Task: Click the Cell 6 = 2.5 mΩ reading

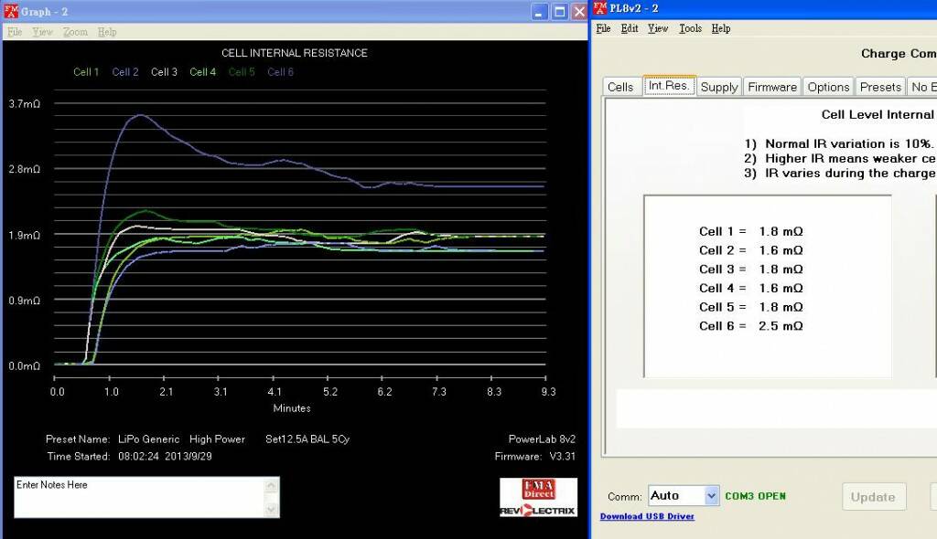Action: click(x=751, y=326)
